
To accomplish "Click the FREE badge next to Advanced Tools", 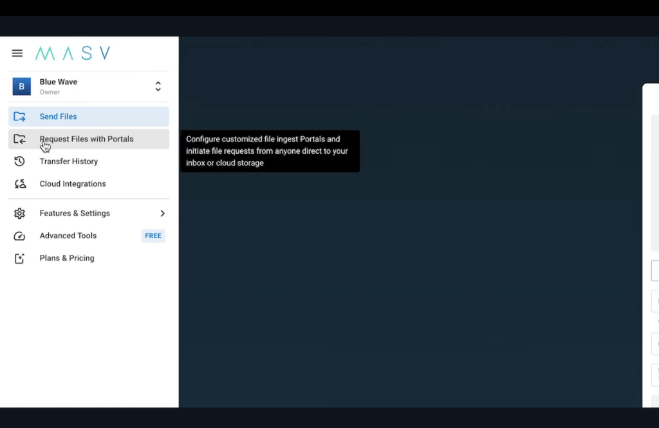I will (153, 236).
